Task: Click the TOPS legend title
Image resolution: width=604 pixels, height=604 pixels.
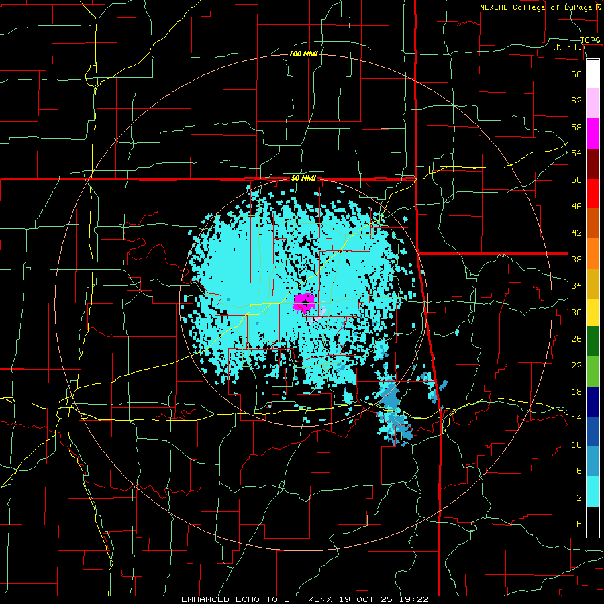Action: point(590,40)
